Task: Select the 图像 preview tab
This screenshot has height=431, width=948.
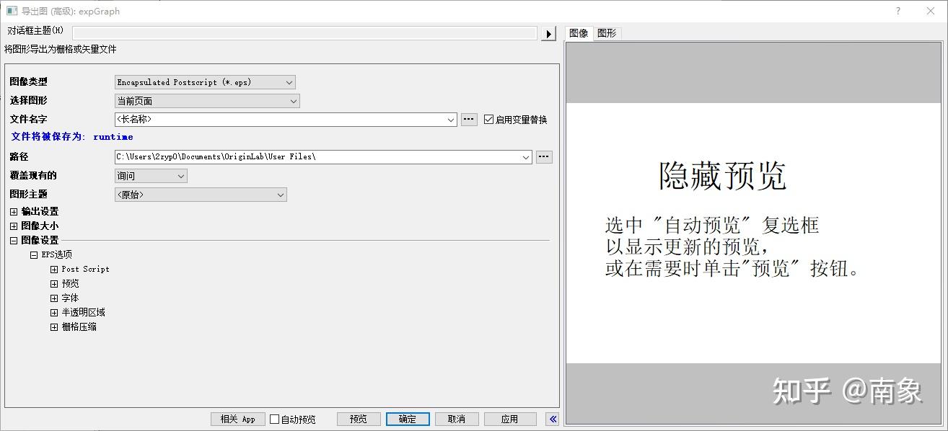Action: point(579,32)
